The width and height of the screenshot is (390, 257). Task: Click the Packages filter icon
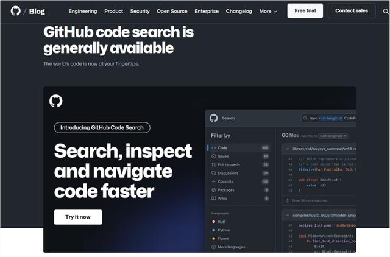213,190
